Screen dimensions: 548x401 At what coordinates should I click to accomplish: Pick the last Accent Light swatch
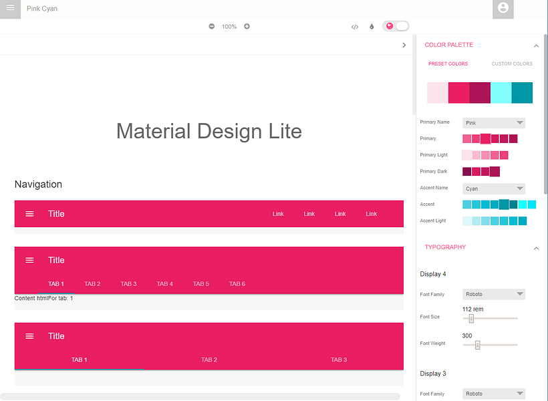523,221
